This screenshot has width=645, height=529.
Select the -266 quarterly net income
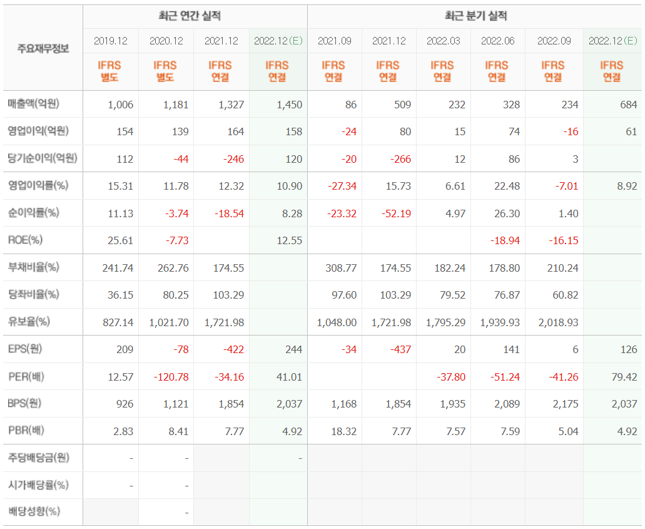(400, 159)
